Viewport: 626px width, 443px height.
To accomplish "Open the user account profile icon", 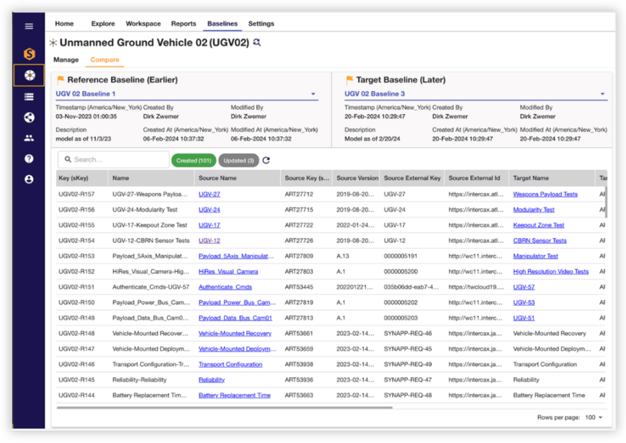I will click(29, 180).
